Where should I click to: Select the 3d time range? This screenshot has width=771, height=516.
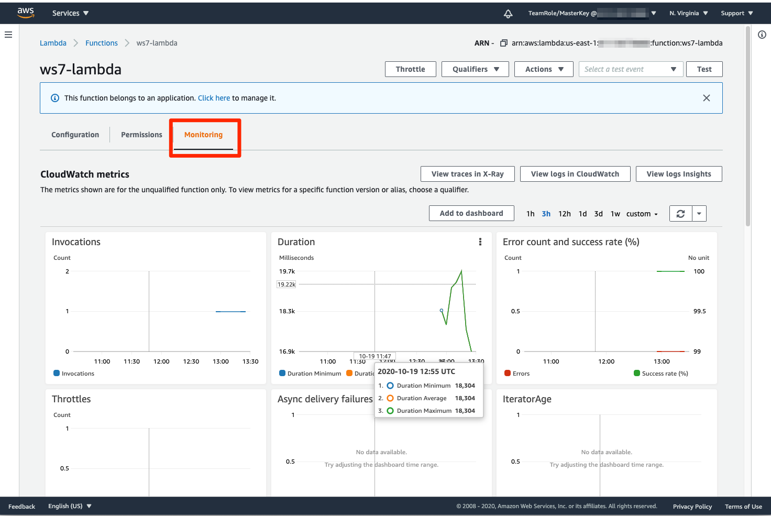point(599,214)
